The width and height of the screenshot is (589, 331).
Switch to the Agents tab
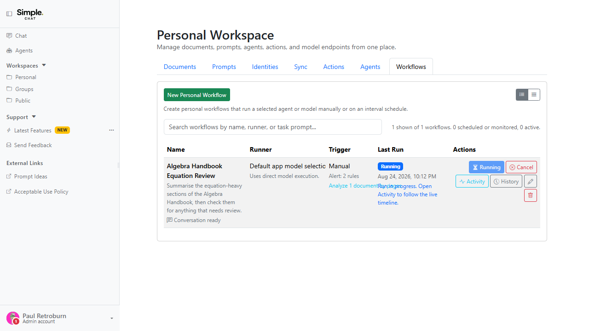pyautogui.click(x=370, y=67)
